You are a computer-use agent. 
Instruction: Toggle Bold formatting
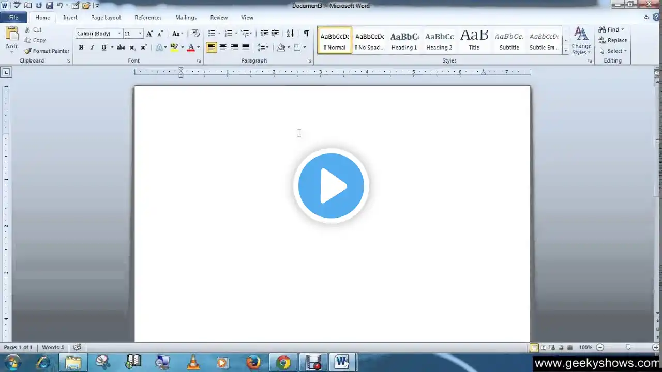(81, 48)
